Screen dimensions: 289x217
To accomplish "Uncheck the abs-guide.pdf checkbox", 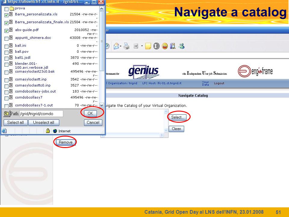I will point(6,30).
